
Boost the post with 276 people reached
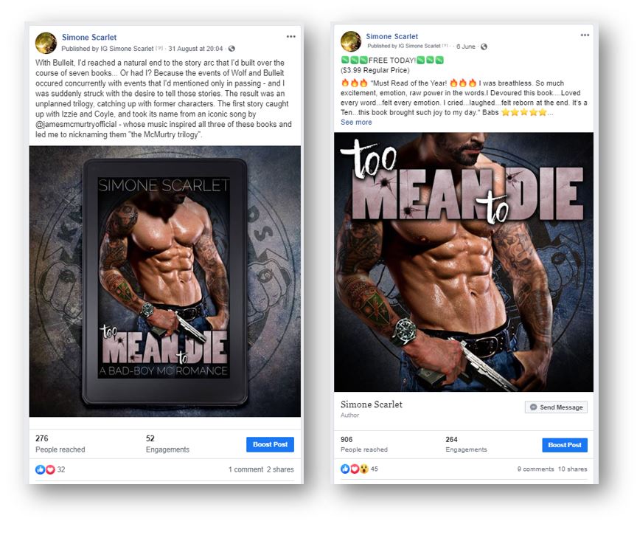[270, 444]
